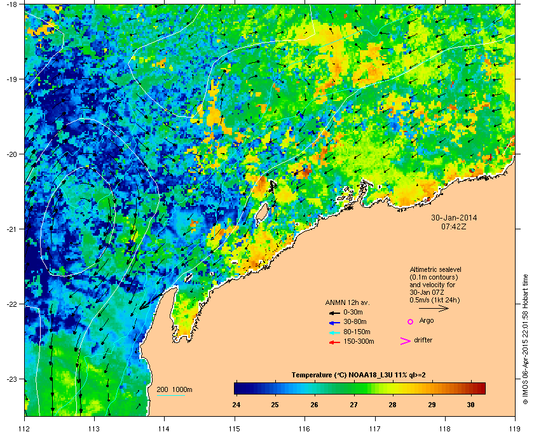Click the cyan 80-150m arrow legend icon
This screenshot has width=534, height=432.
[334, 333]
